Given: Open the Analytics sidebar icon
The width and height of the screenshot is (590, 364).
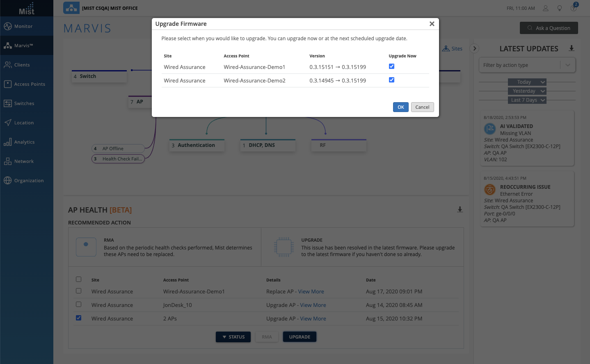Looking at the screenshot, I should point(8,142).
